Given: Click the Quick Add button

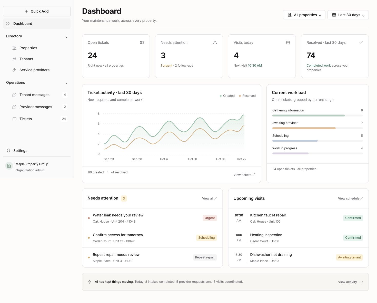Looking at the screenshot, I should [x=37, y=11].
